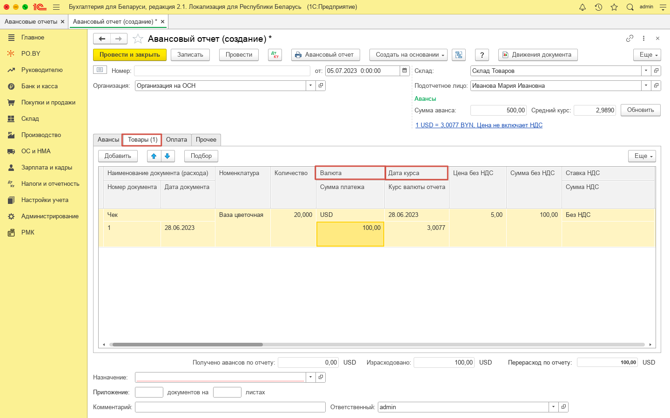Open the help question mark button
Image resolution: width=670 pixels, height=418 pixels.
(482, 55)
